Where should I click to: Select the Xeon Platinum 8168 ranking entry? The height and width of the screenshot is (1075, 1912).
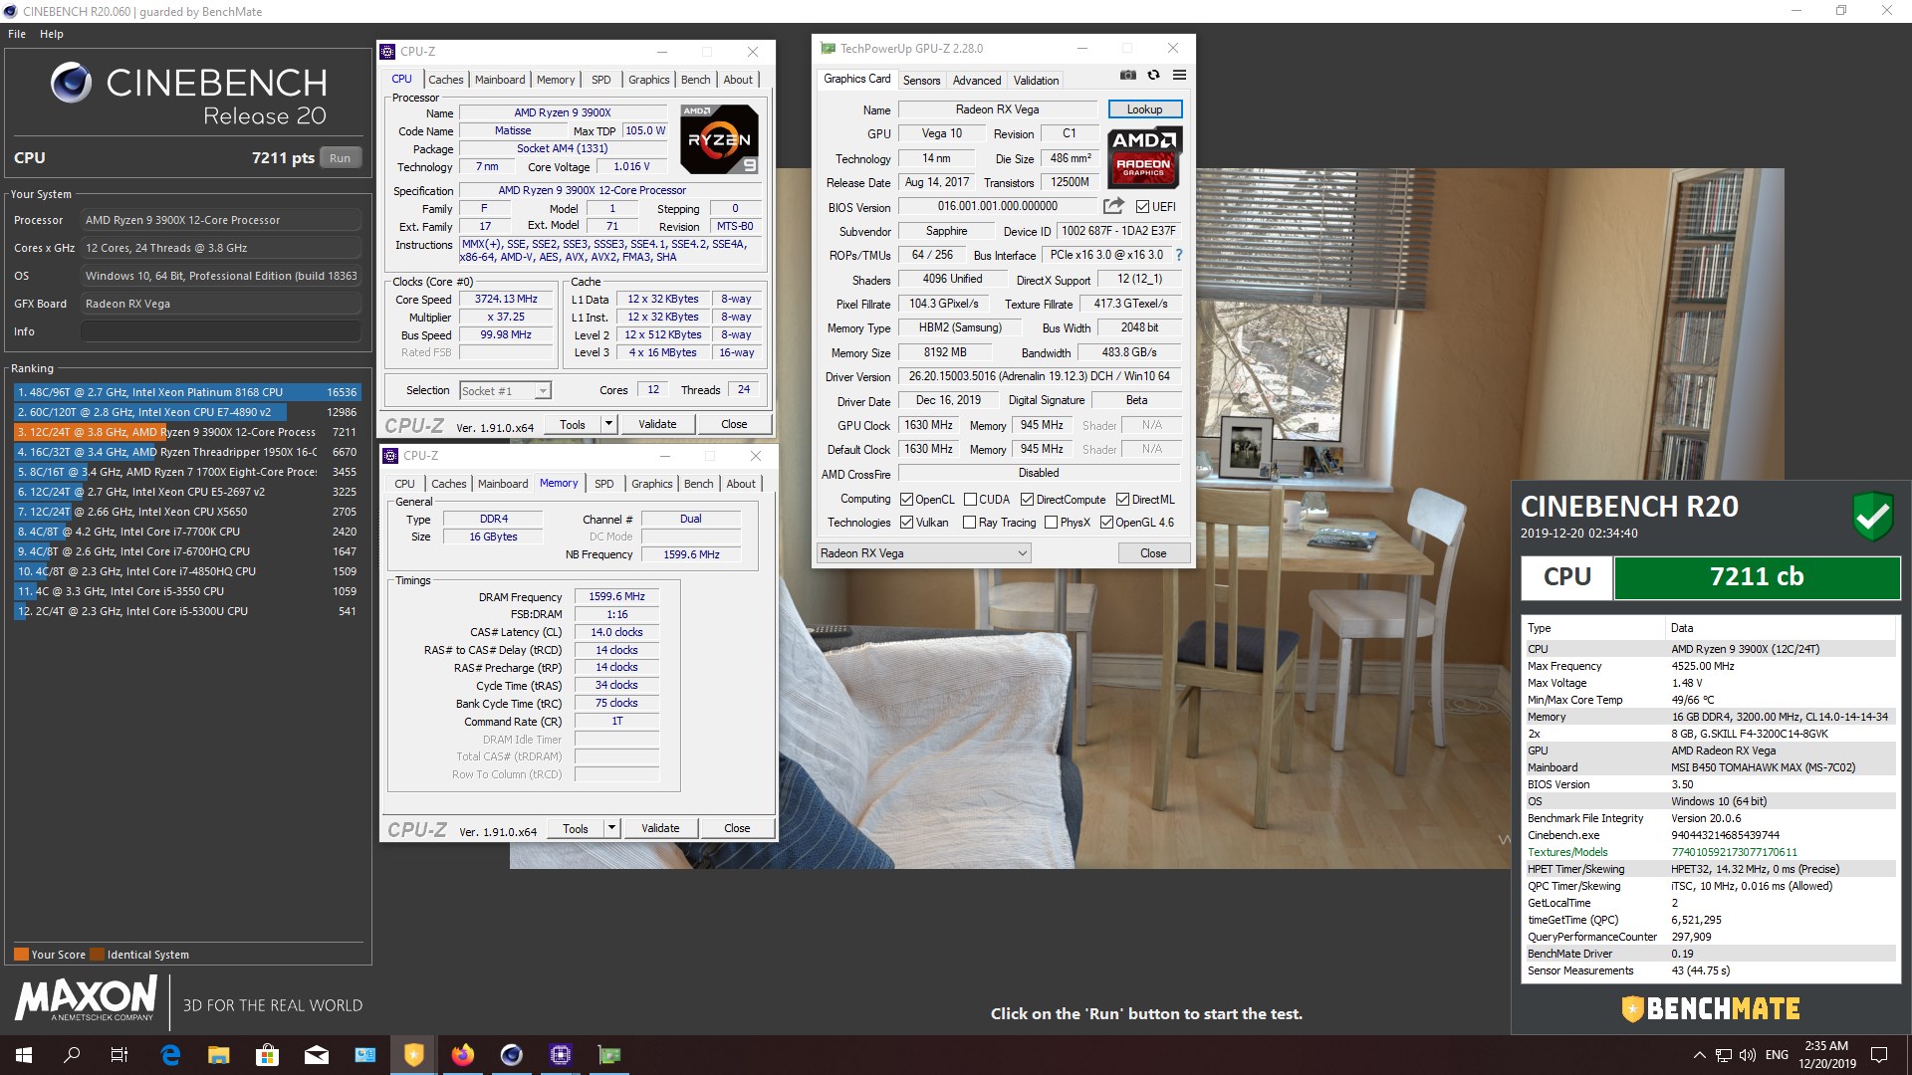(x=187, y=392)
